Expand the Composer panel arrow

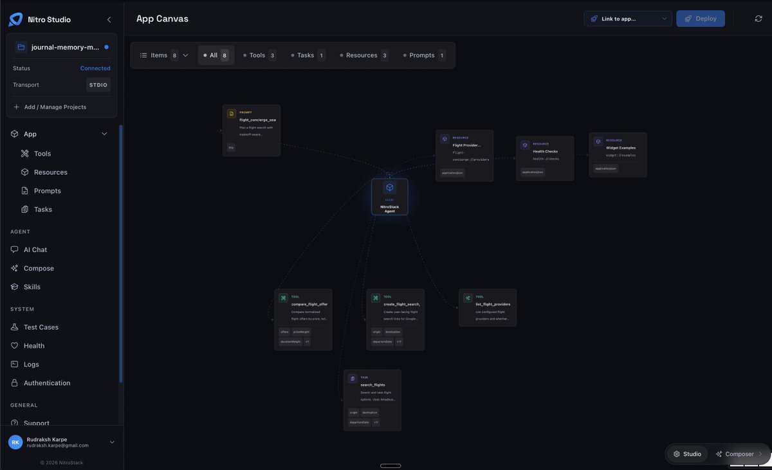pos(760,454)
